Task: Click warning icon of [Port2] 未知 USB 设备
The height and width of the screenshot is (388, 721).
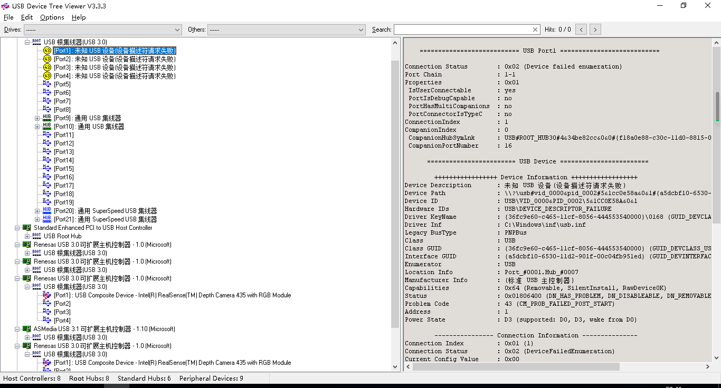Action: coord(47,59)
